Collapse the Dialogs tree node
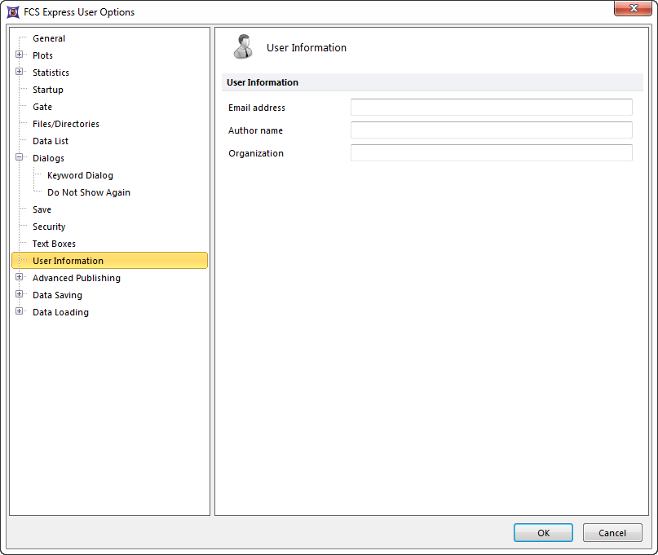The width and height of the screenshot is (658, 555). tap(20, 158)
